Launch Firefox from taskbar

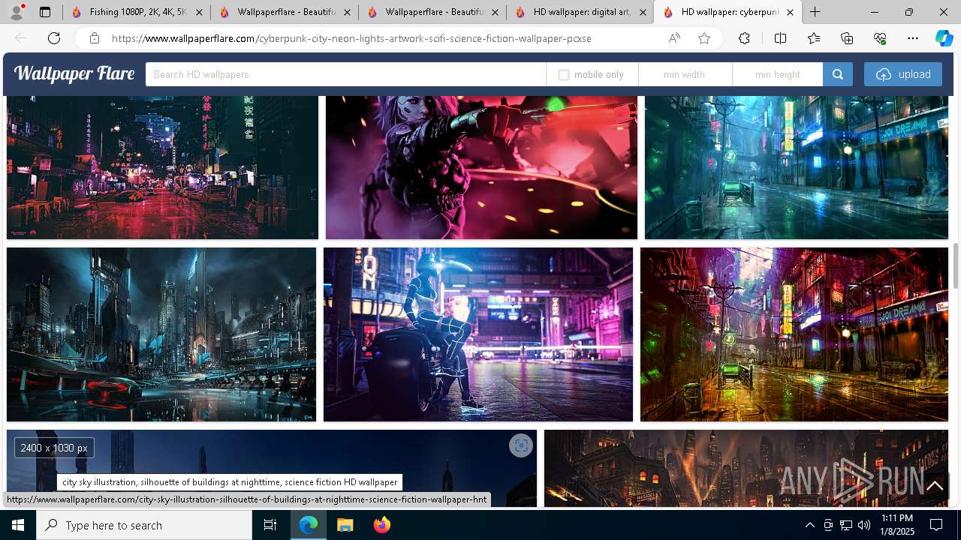(381, 525)
